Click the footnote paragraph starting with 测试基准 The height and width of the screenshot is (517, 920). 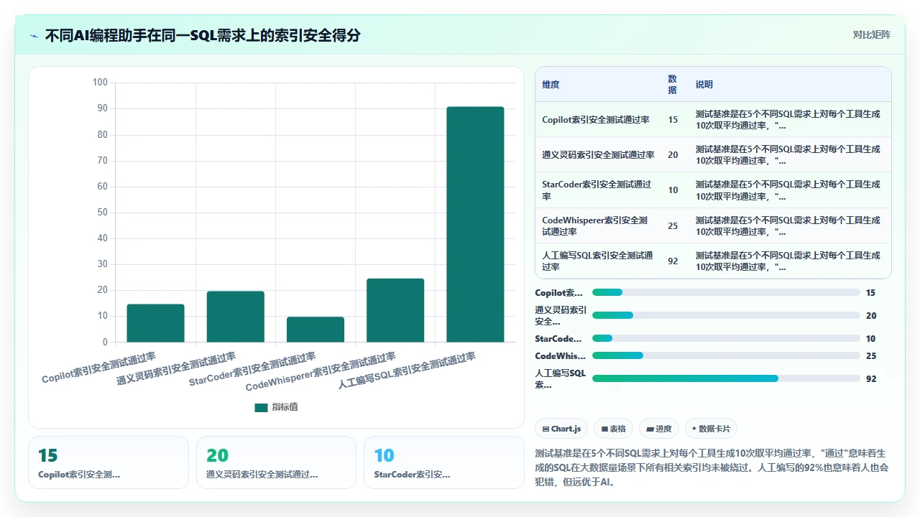click(713, 467)
